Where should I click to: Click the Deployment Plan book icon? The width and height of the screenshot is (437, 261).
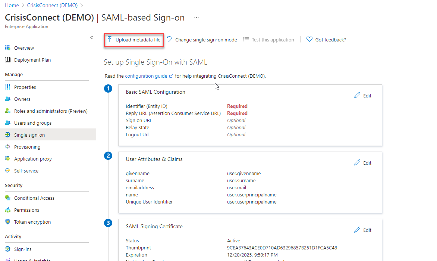7,60
